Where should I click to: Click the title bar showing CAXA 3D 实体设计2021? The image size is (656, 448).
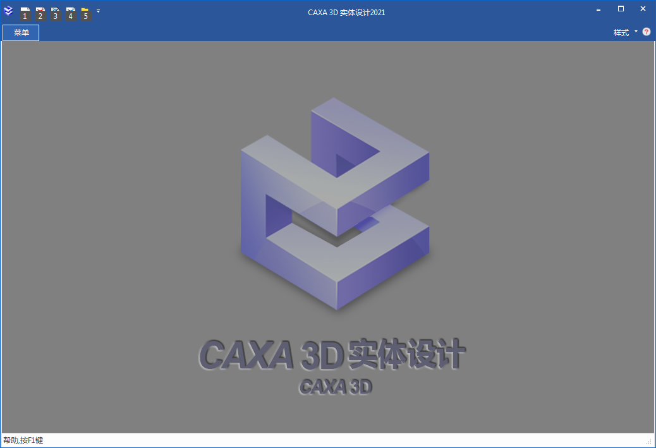pos(346,11)
